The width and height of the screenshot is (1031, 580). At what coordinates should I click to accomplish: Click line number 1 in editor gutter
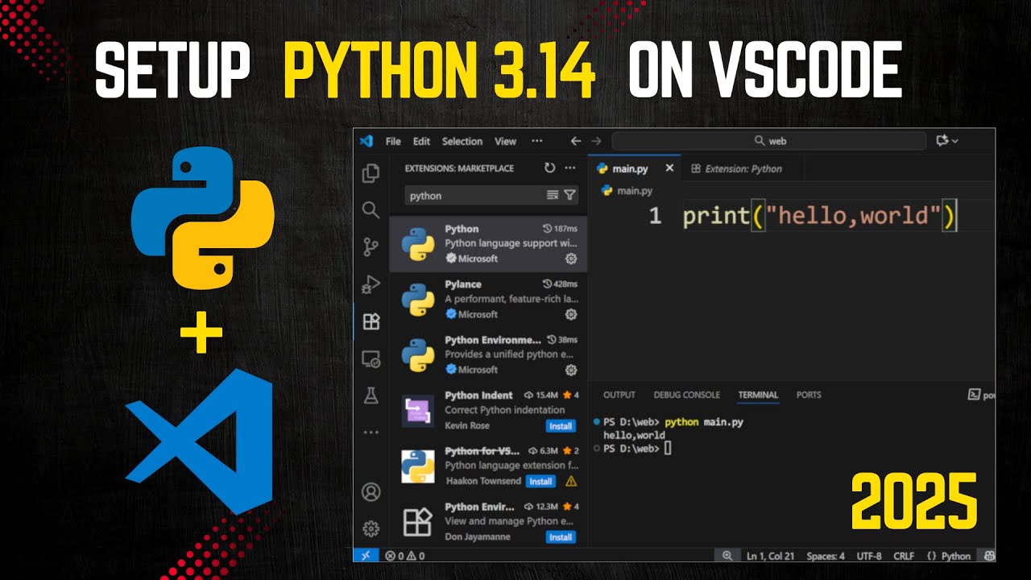point(655,216)
